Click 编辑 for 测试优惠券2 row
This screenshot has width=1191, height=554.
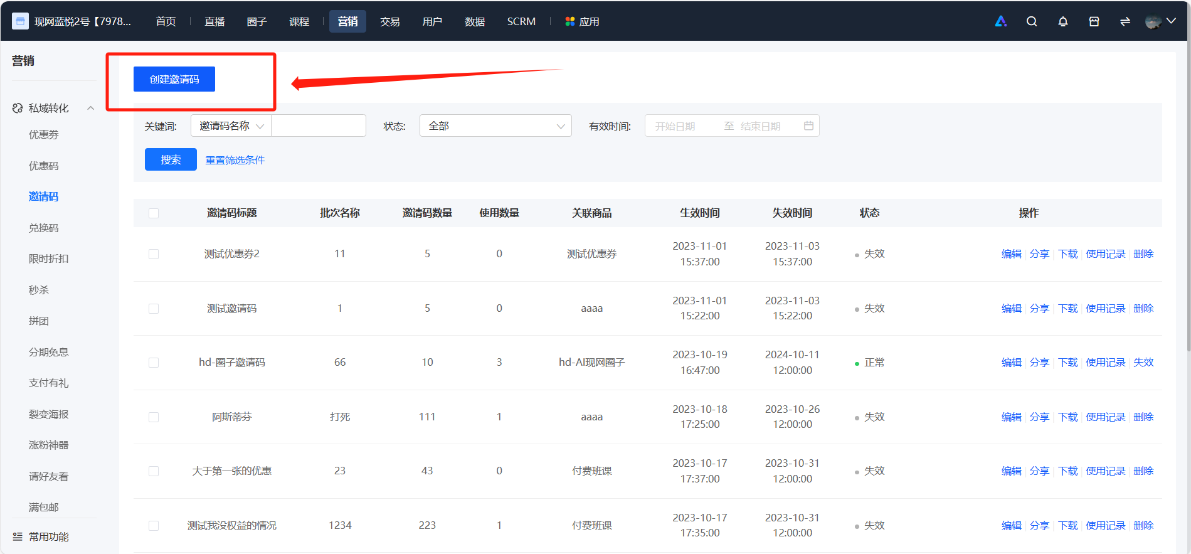click(x=1011, y=254)
